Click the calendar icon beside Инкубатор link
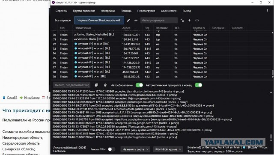The width and height of the screenshot is (274, 155). point(44,98)
